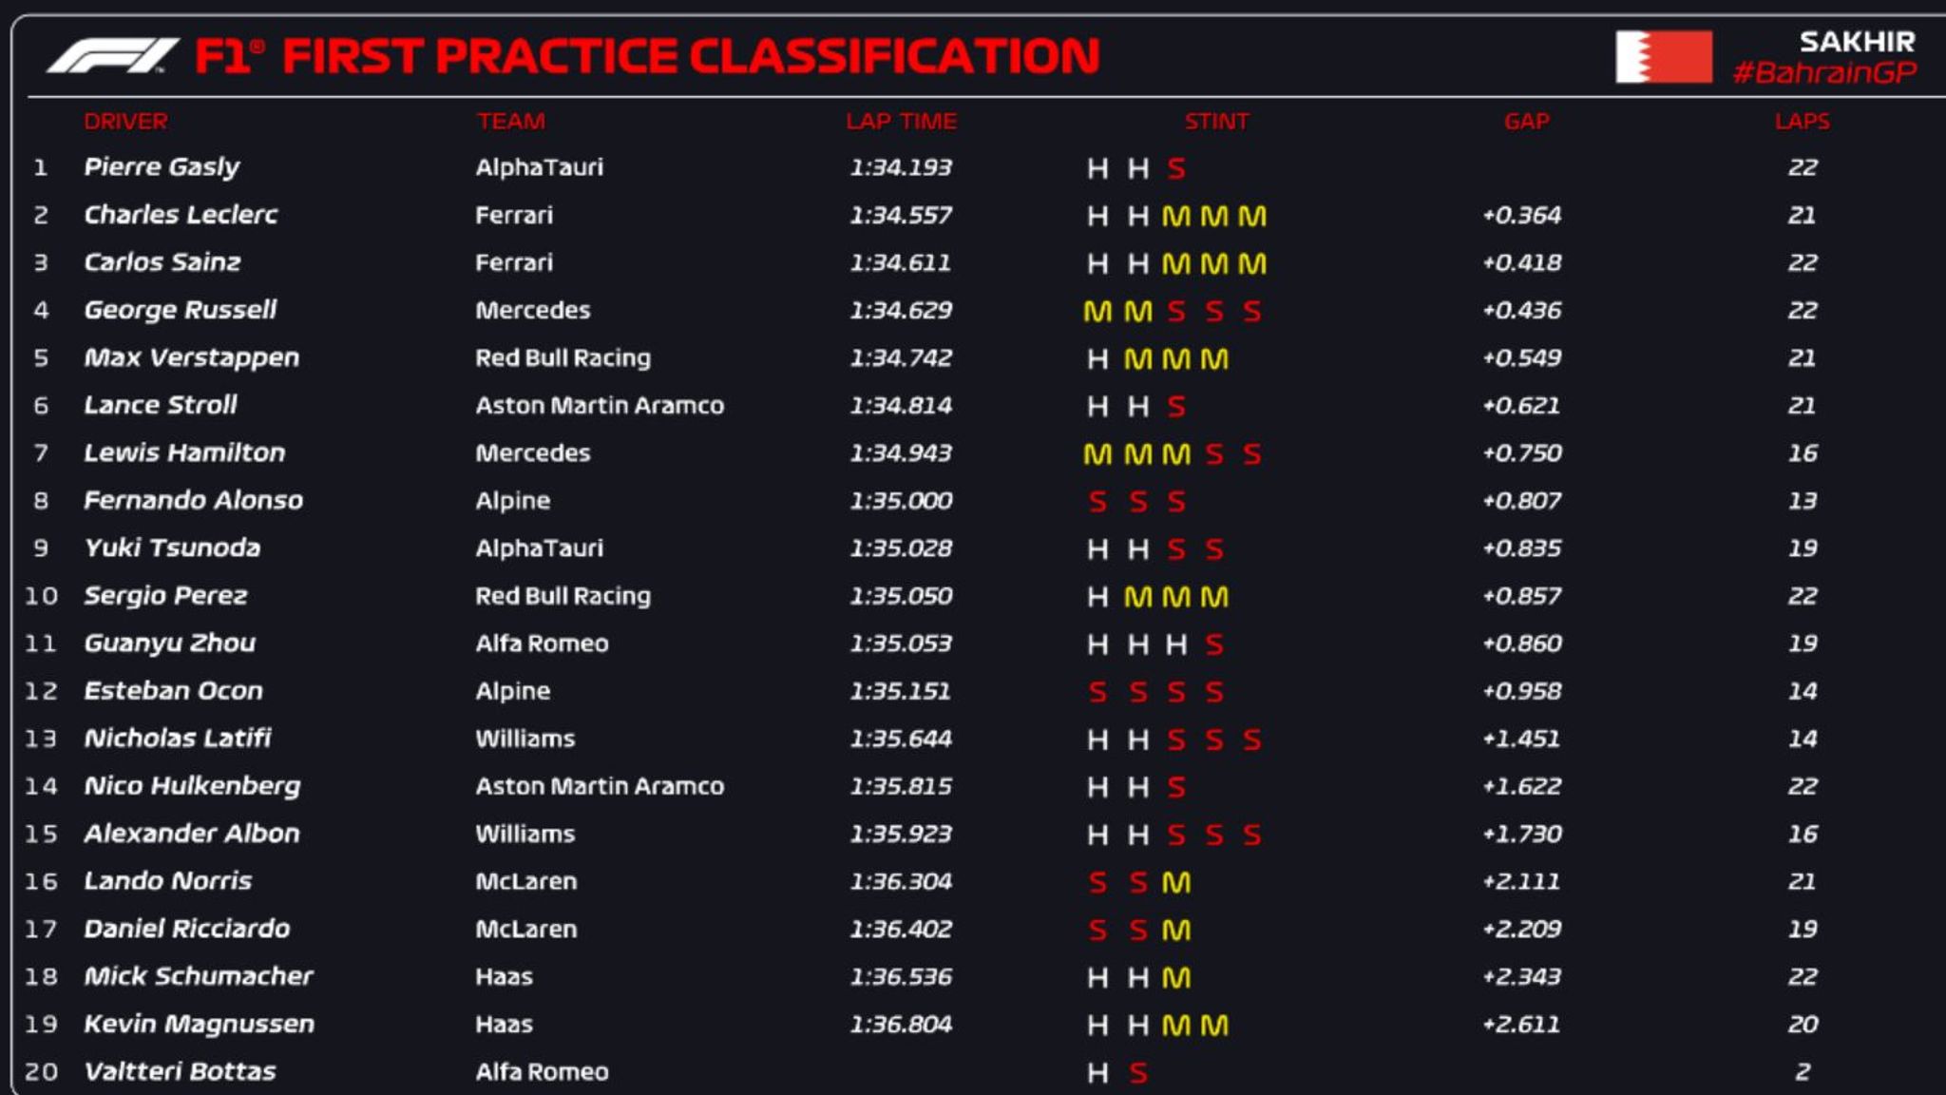Select the LAPS column header

1802,122
